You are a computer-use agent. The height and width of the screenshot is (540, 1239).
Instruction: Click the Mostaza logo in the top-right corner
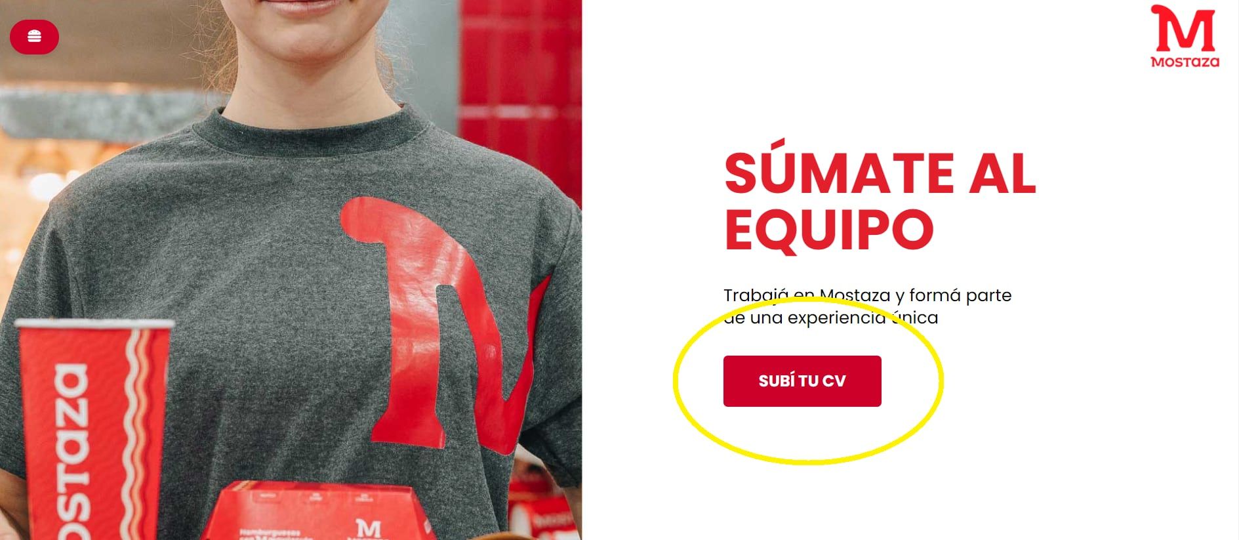tap(1185, 36)
